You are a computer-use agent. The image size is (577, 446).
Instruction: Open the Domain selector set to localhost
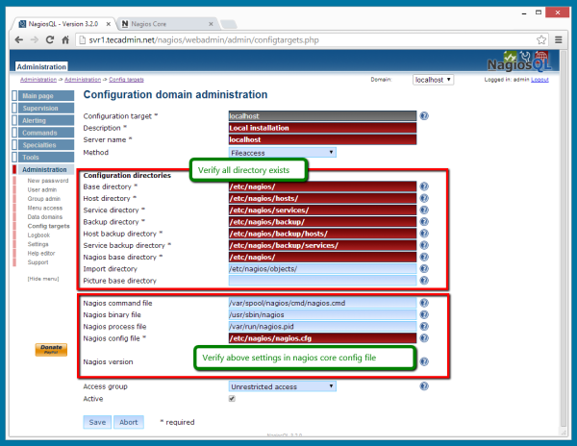tap(433, 80)
